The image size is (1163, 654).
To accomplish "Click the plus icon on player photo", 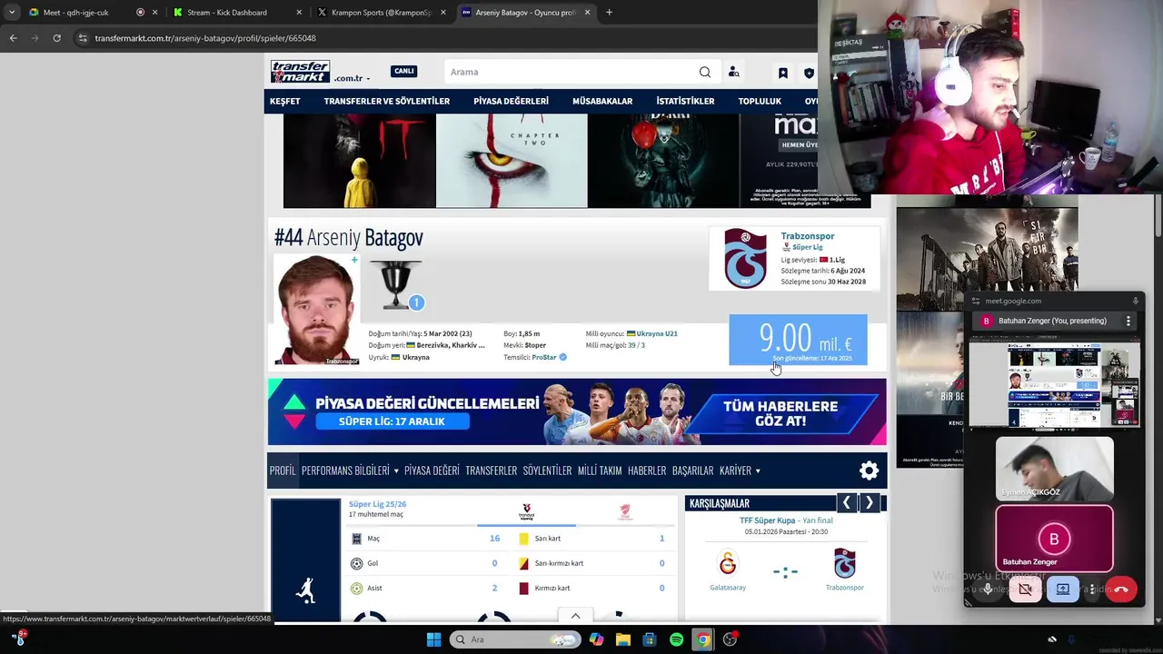I will (x=354, y=260).
